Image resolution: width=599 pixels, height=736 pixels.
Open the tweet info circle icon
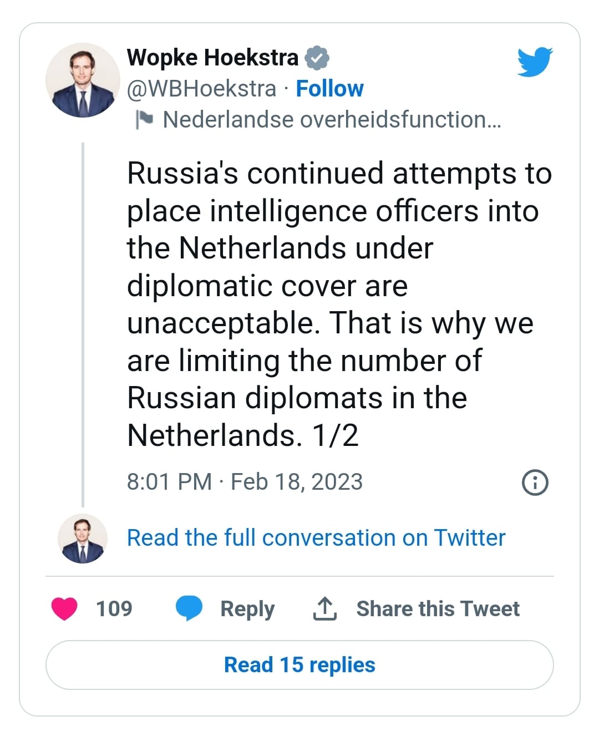535,482
